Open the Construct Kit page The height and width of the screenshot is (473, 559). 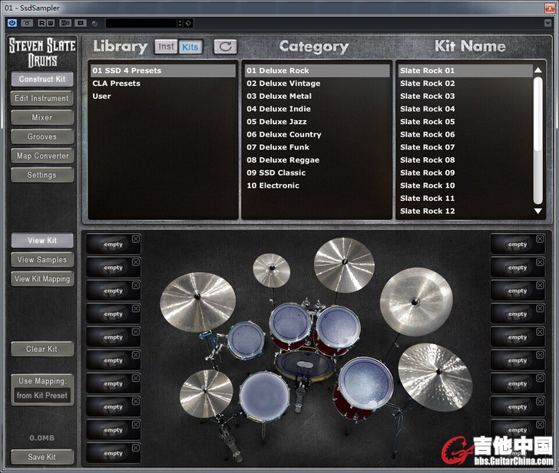click(x=42, y=80)
